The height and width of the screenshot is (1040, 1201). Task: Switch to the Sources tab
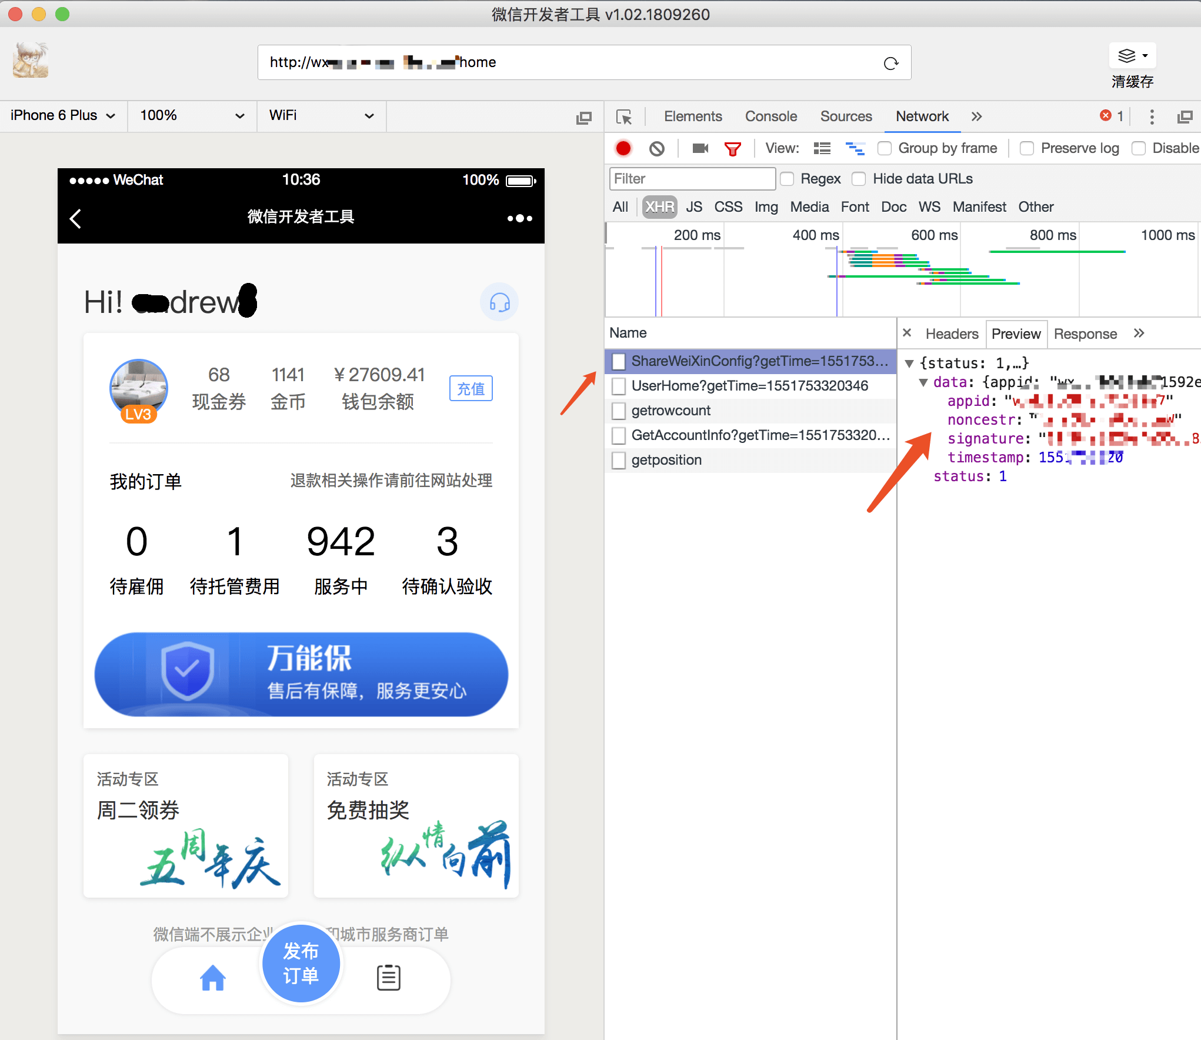pyautogui.click(x=846, y=116)
